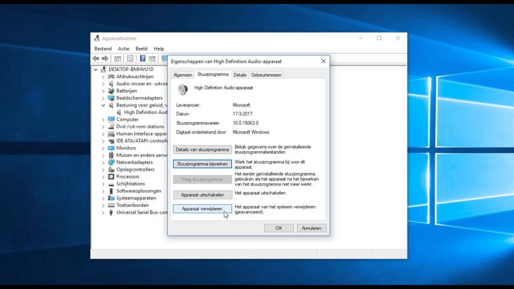The width and height of the screenshot is (514, 289).
Task: Click Apparaat uitschakelen button
Action: (202, 195)
